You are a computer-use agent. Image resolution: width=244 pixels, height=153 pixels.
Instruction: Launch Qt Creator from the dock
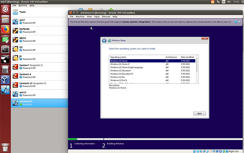click(x=5, y=40)
